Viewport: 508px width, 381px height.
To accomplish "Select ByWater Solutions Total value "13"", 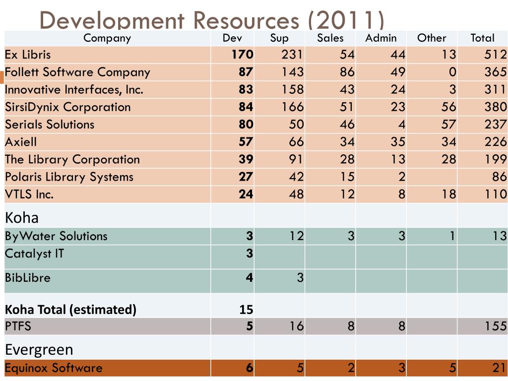I will [x=499, y=236].
